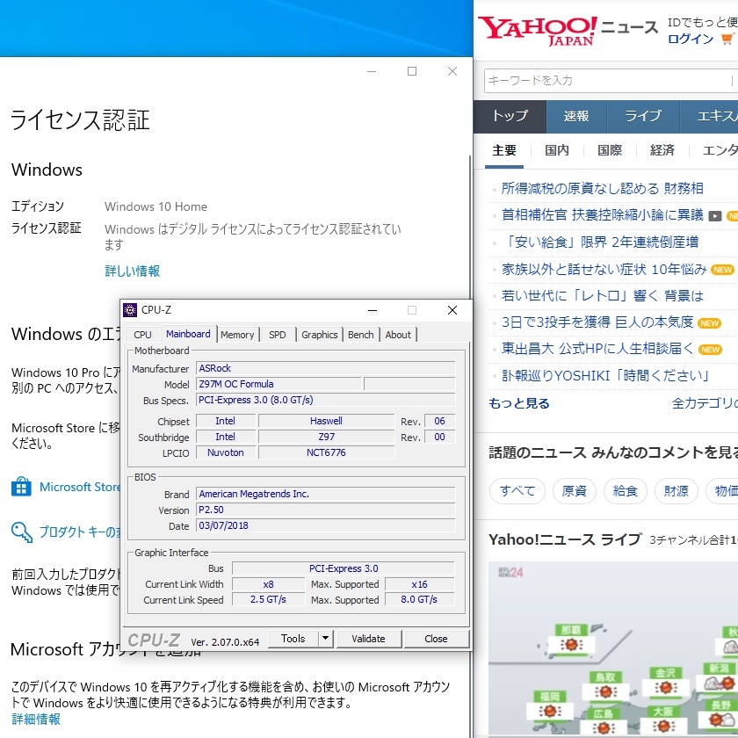Click the Tools button in CPU-Z
This screenshot has height=738, width=738.
(293, 639)
